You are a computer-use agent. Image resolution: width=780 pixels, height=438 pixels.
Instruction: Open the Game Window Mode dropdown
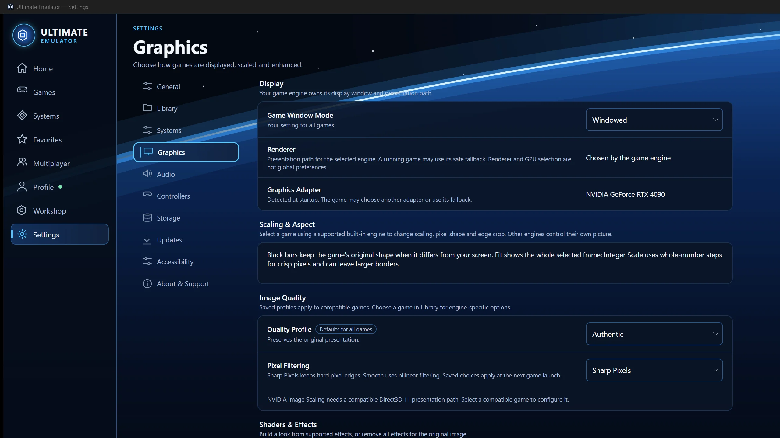tap(654, 120)
